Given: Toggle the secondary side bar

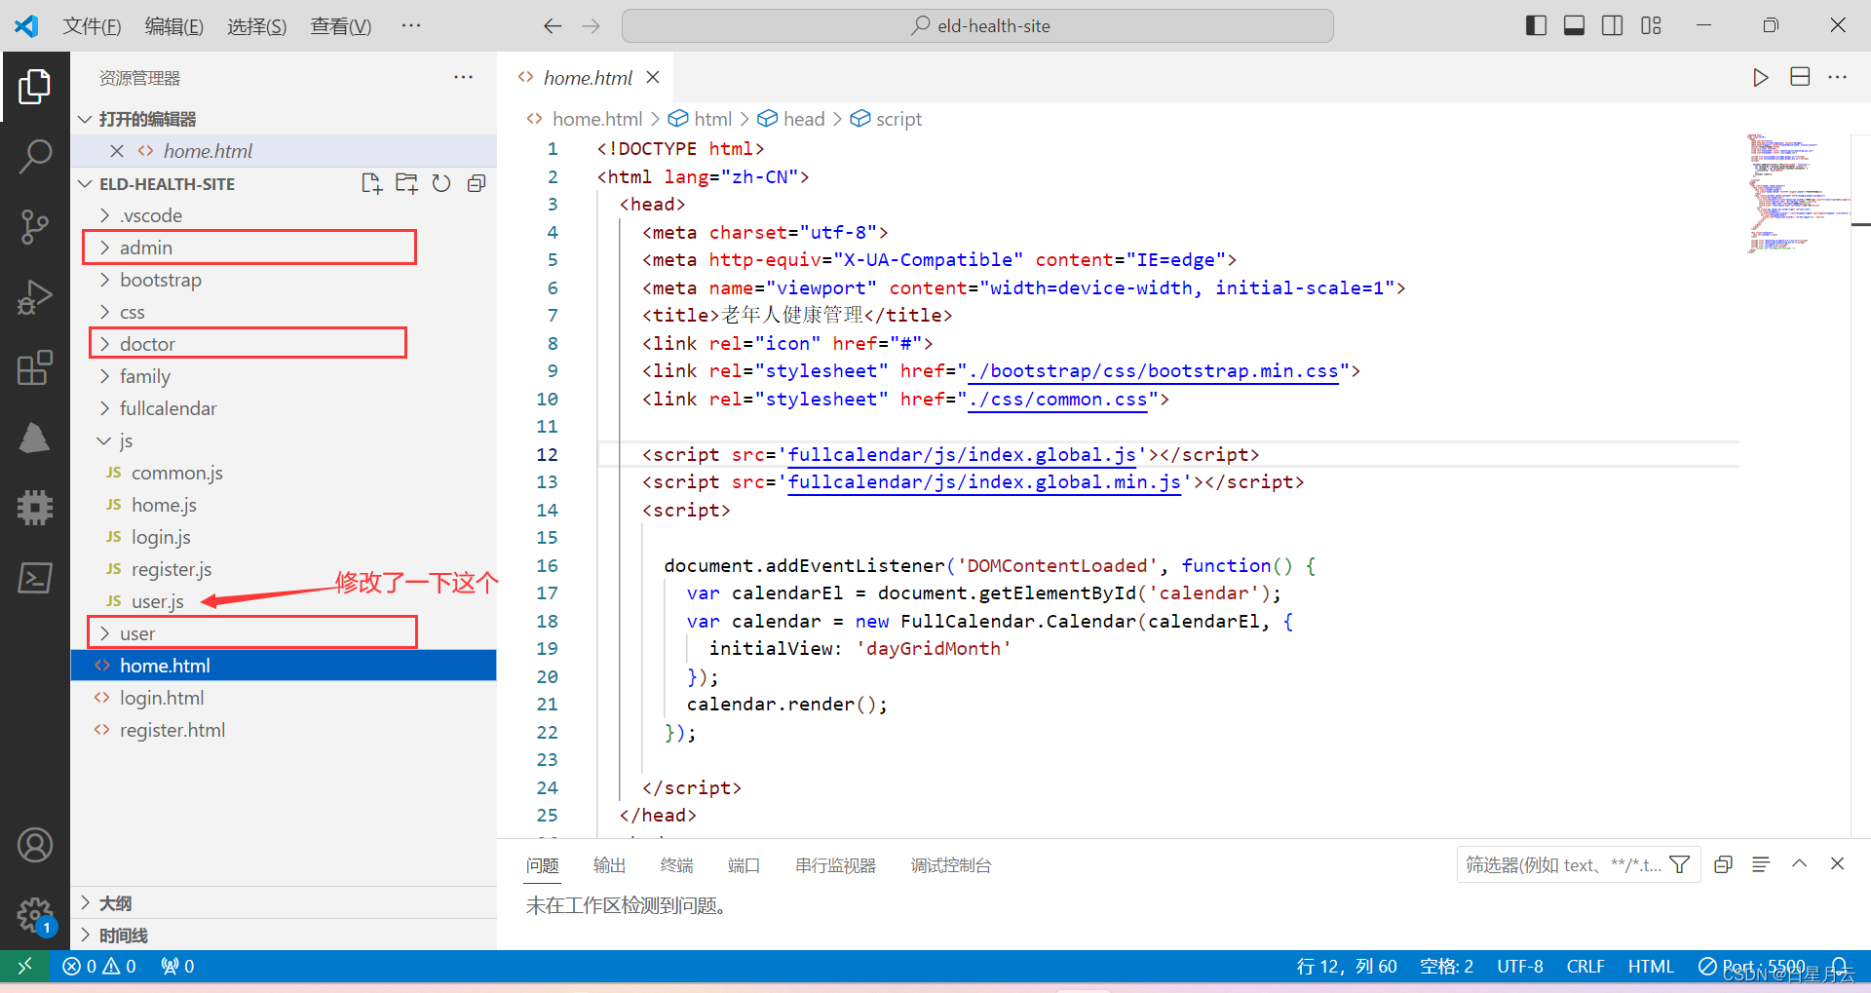Looking at the screenshot, I should 1613,25.
